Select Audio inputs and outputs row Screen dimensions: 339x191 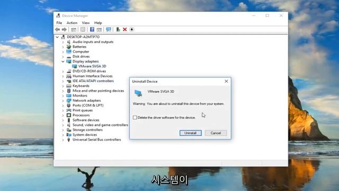tap(93, 42)
